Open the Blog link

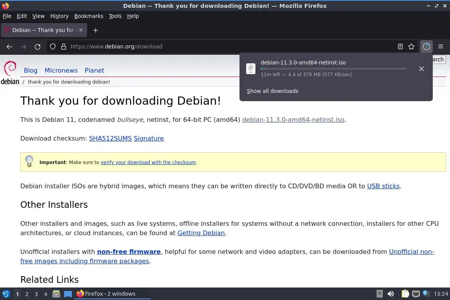coord(31,70)
